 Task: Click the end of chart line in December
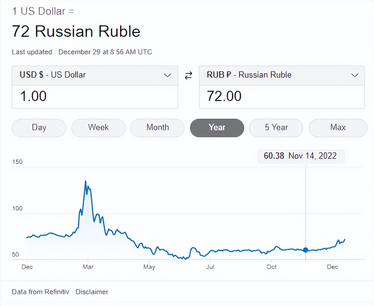point(345,240)
